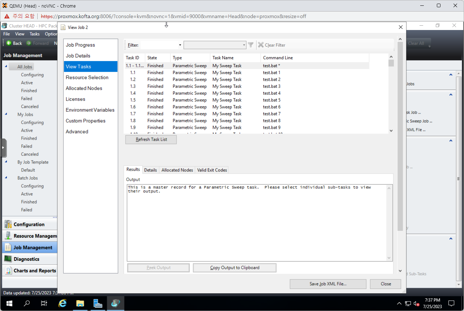Viewport: 464px width, 311px height.
Task: Open Charts and Reports pane icon
Action: pyautogui.click(x=8, y=270)
